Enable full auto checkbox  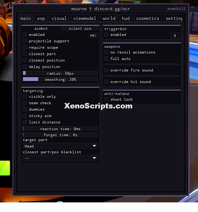pos(106,59)
